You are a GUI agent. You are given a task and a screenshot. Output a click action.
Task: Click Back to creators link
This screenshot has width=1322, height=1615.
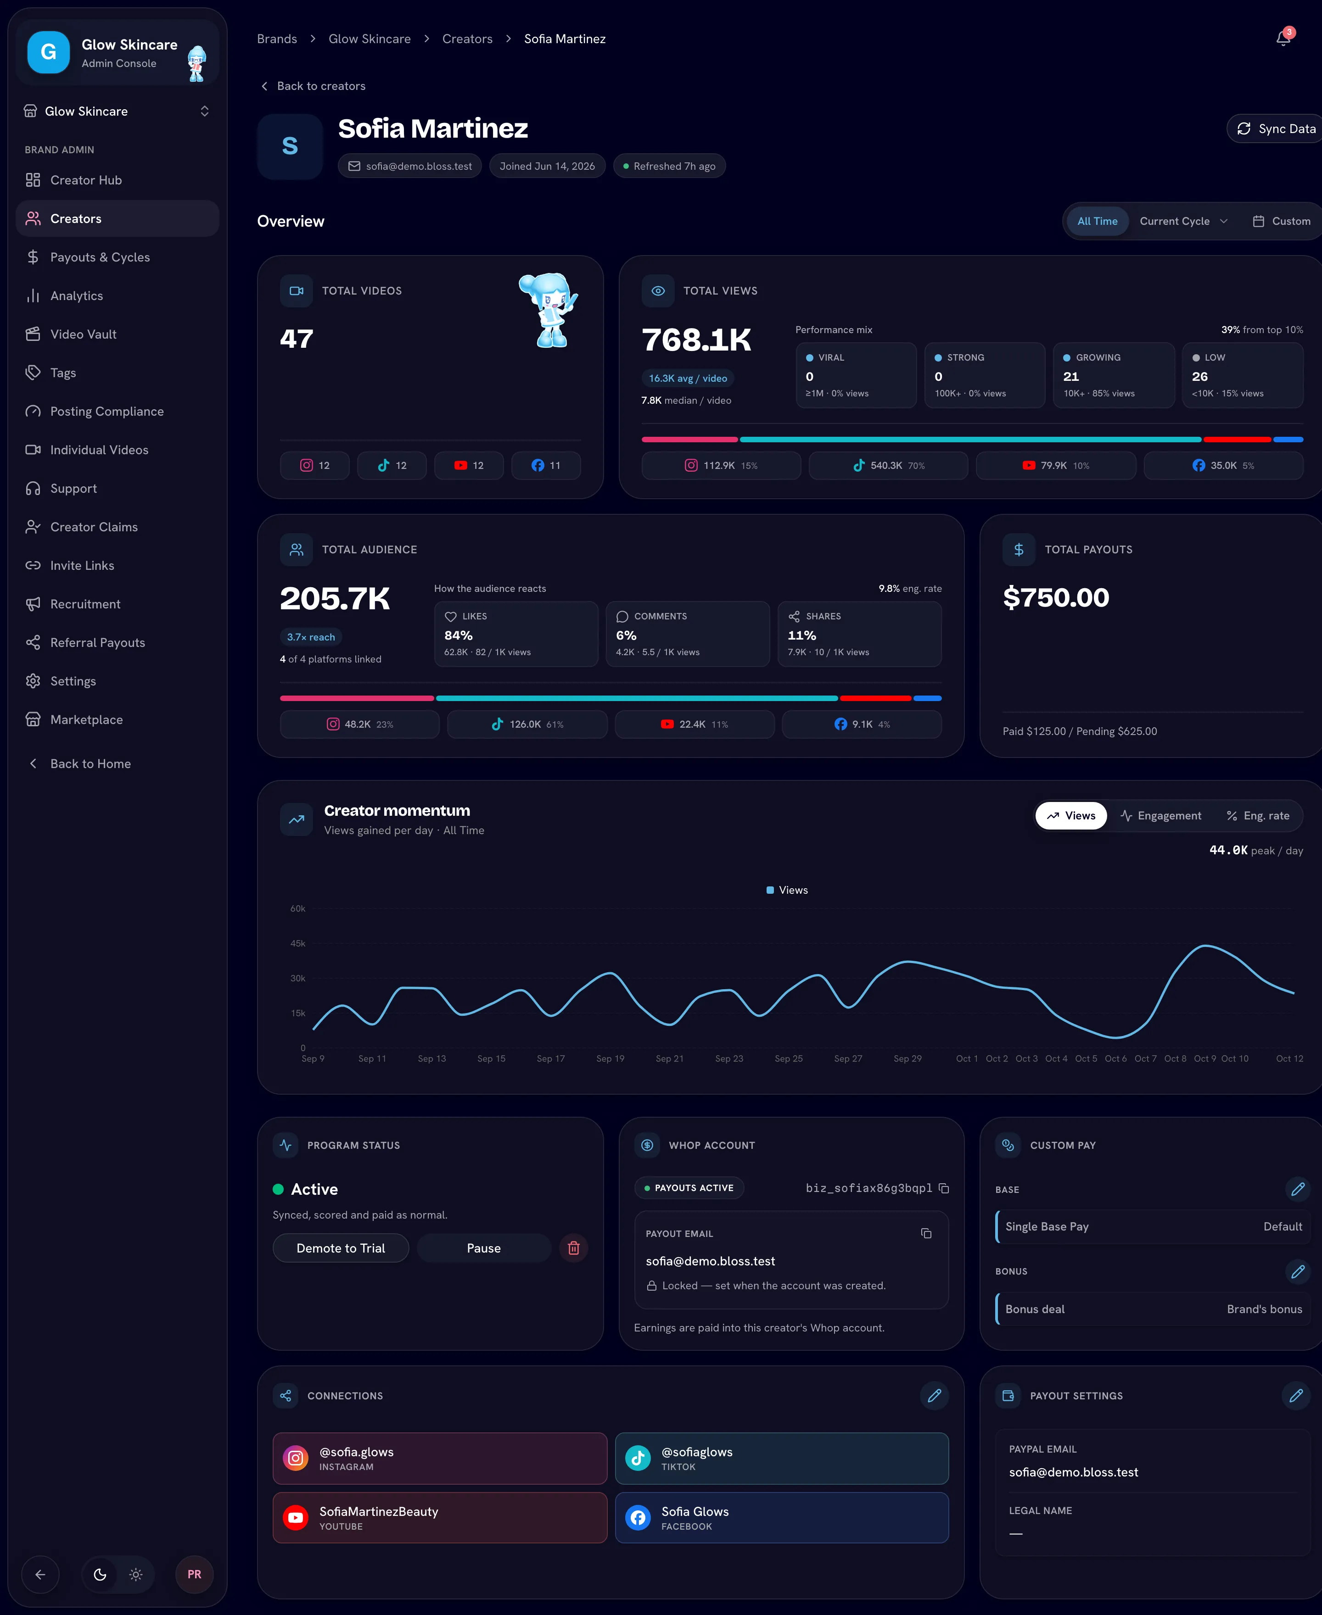(x=312, y=86)
